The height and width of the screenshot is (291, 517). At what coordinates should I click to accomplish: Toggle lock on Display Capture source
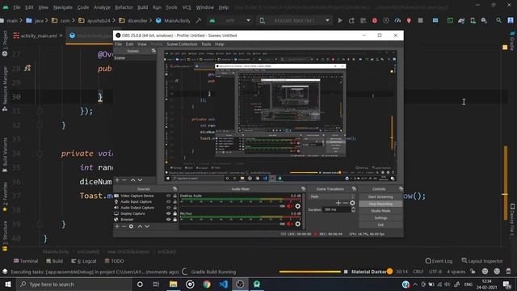point(175,213)
